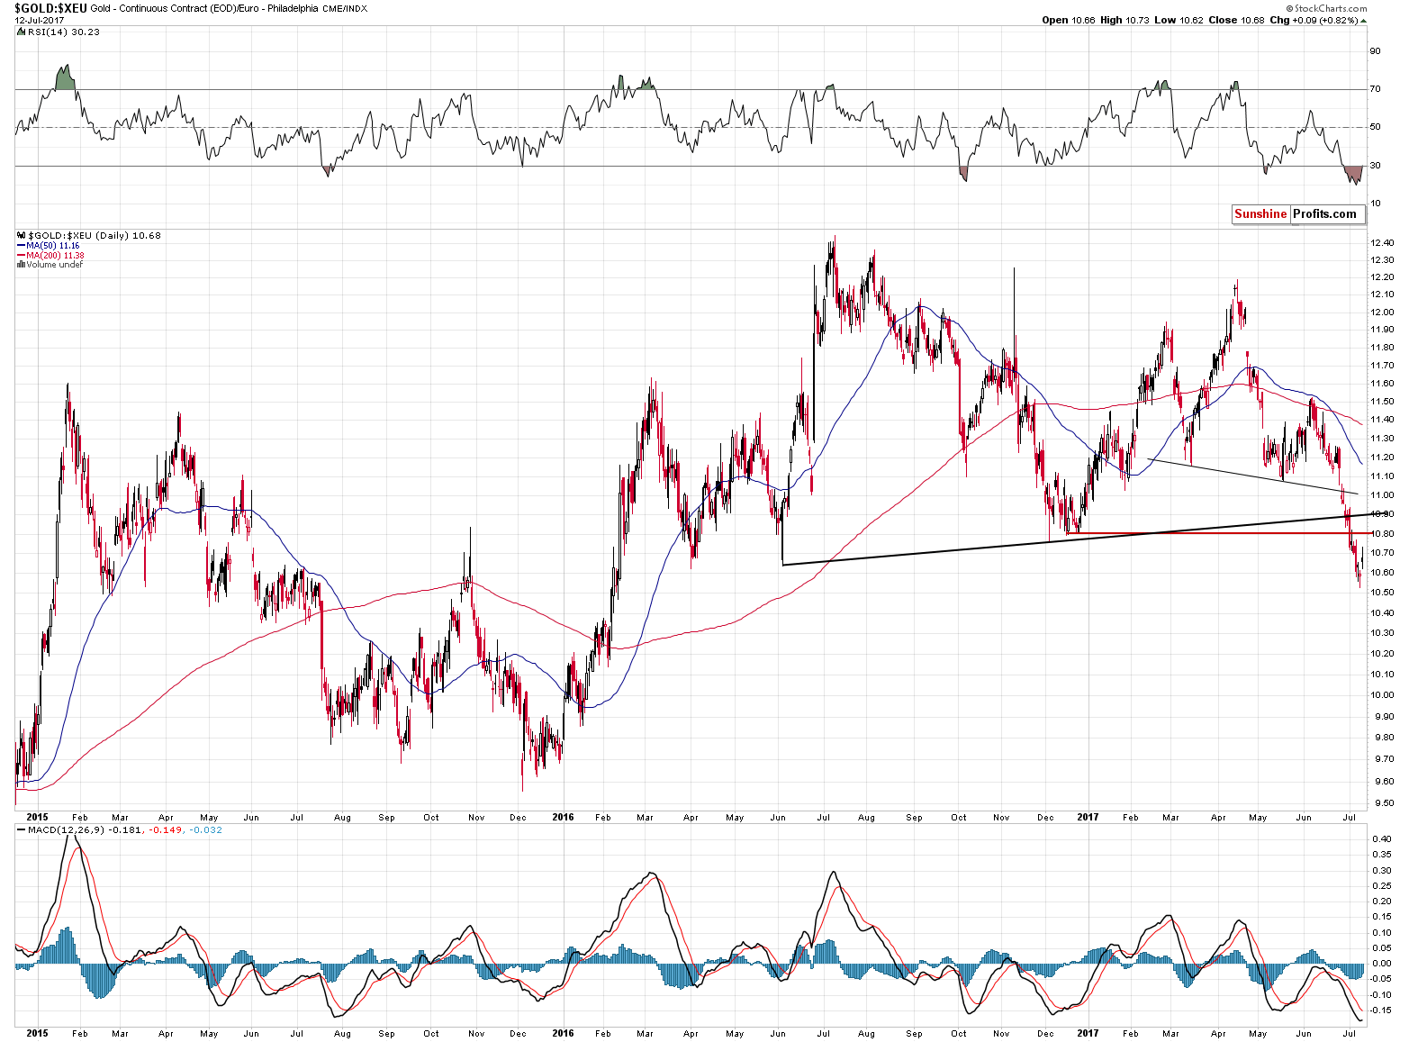The image size is (1409, 1042).
Task: Click the 12-Jul-2017 date label
Action: pyautogui.click(x=38, y=20)
